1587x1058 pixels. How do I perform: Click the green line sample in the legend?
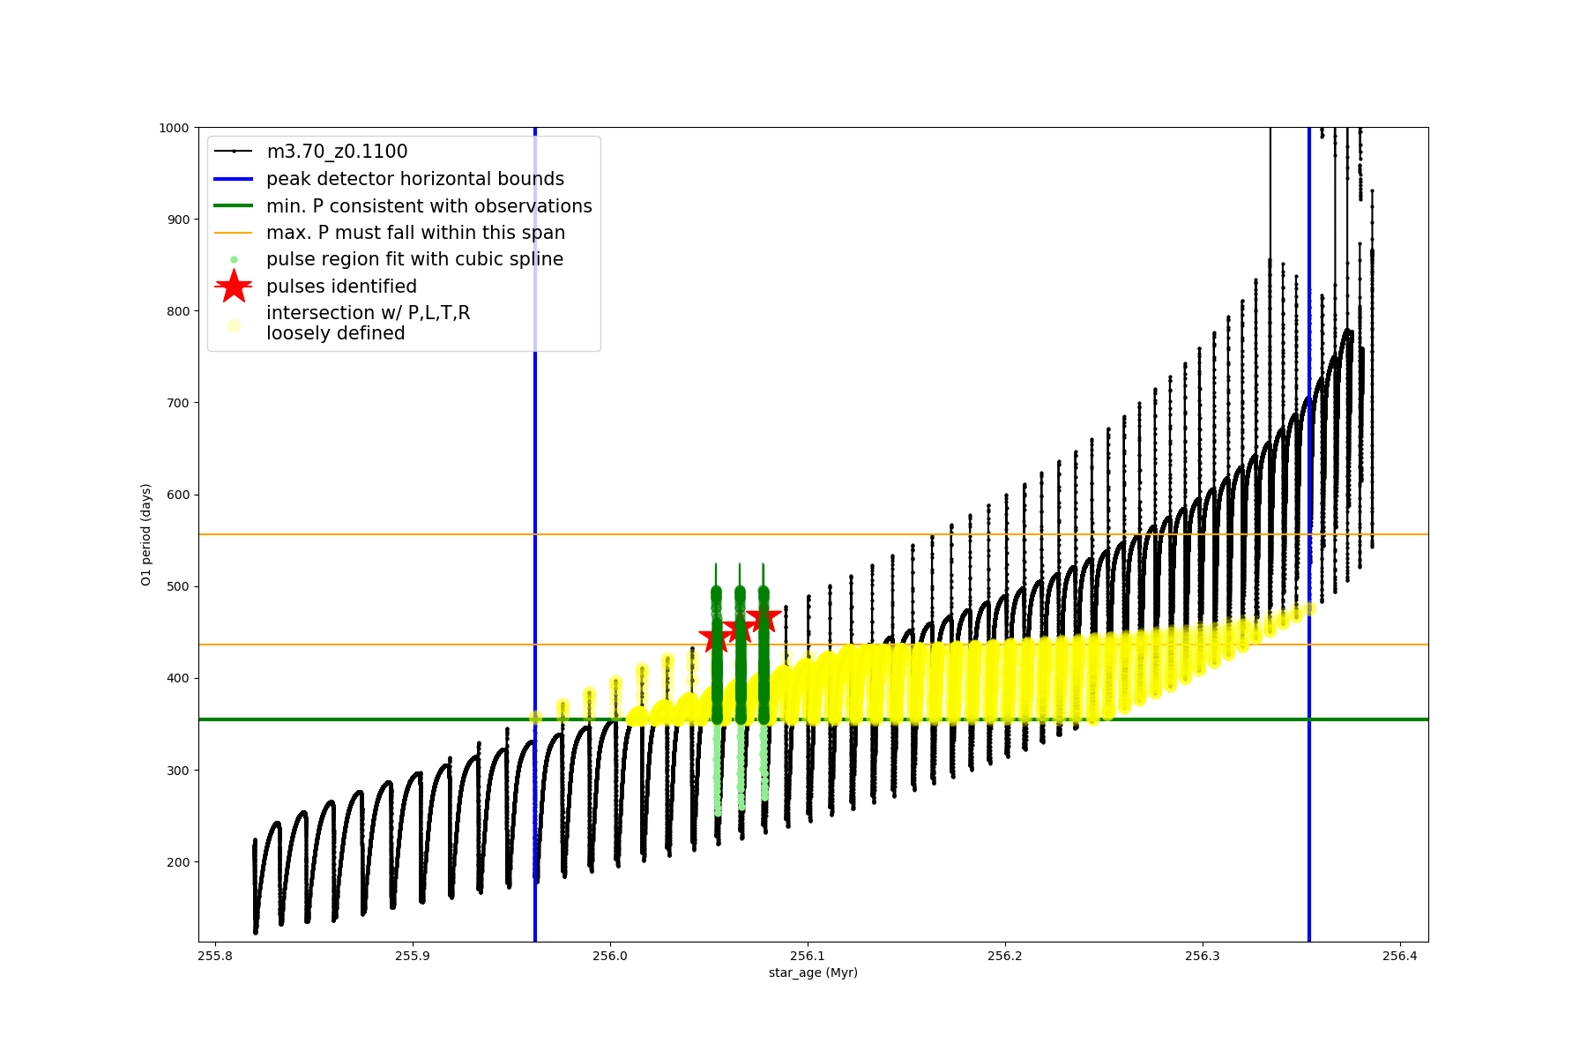pyautogui.click(x=234, y=206)
